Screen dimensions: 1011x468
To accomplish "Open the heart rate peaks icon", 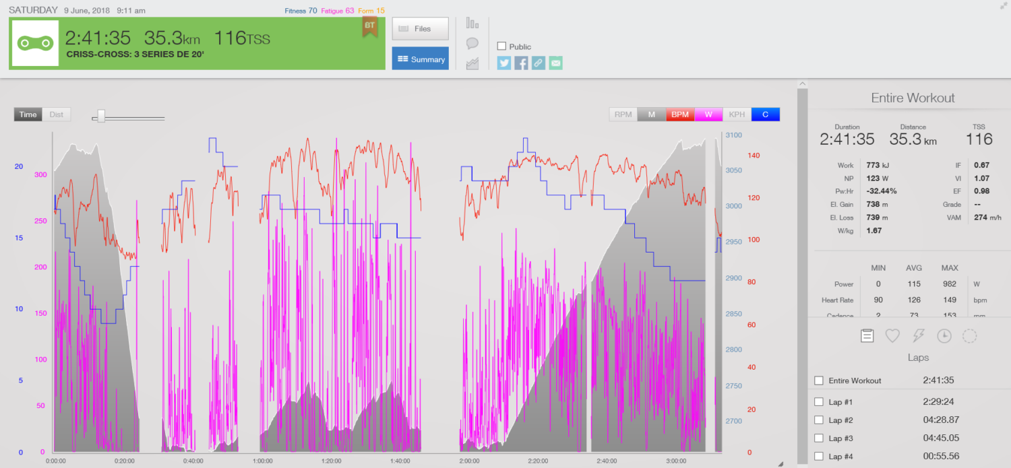I will (892, 335).
